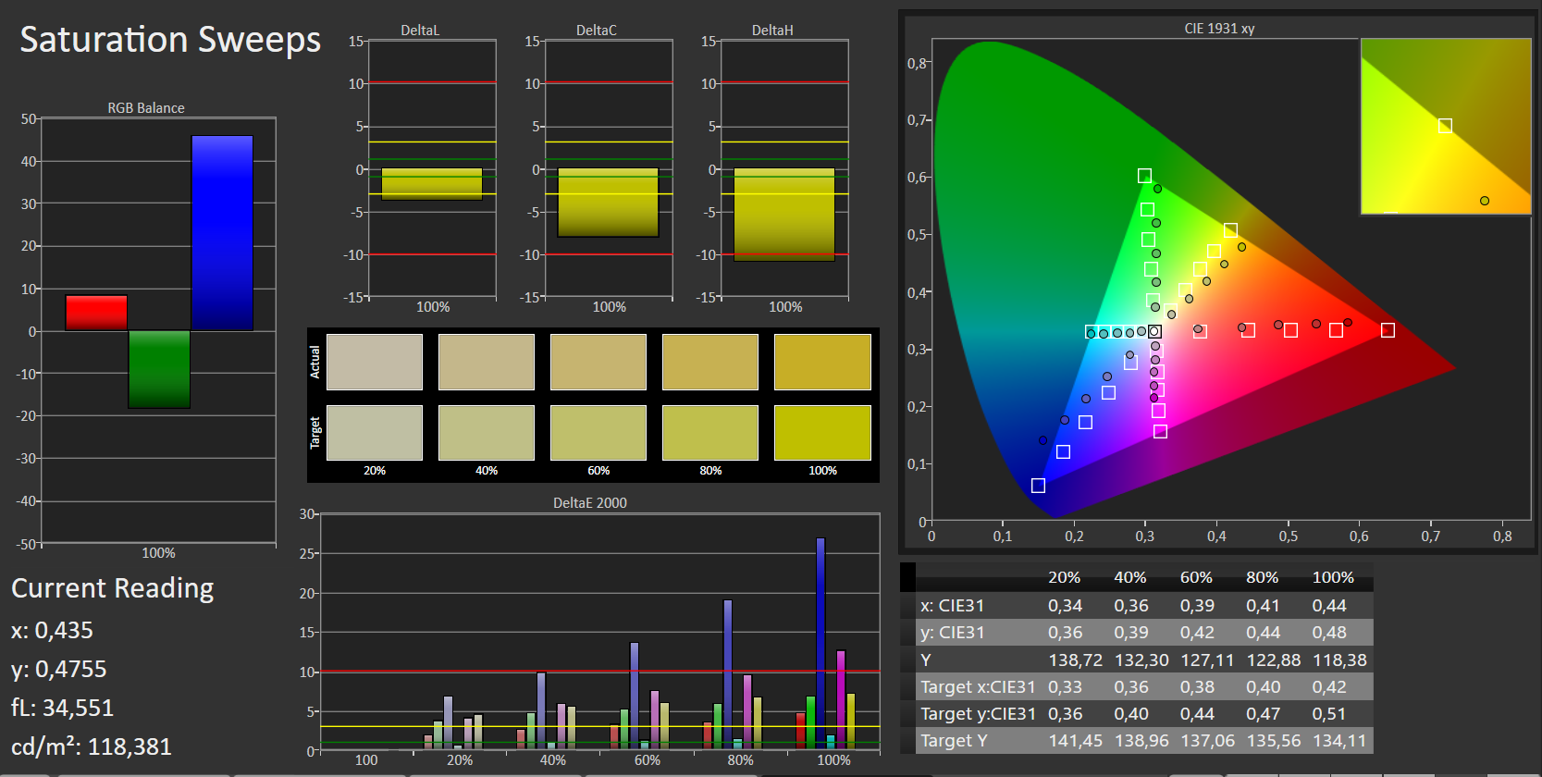Click the 60% Actual color swatch
This screenshot has width=1542, height=777.
598,362
